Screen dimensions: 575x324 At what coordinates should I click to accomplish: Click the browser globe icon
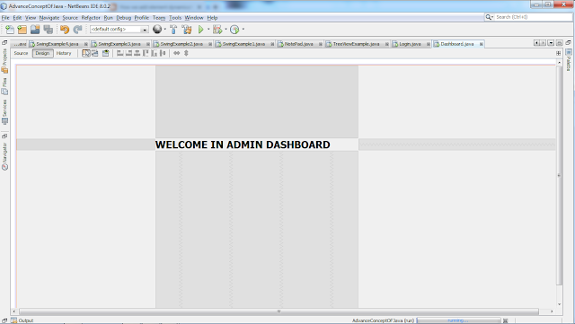pos(157,30)
